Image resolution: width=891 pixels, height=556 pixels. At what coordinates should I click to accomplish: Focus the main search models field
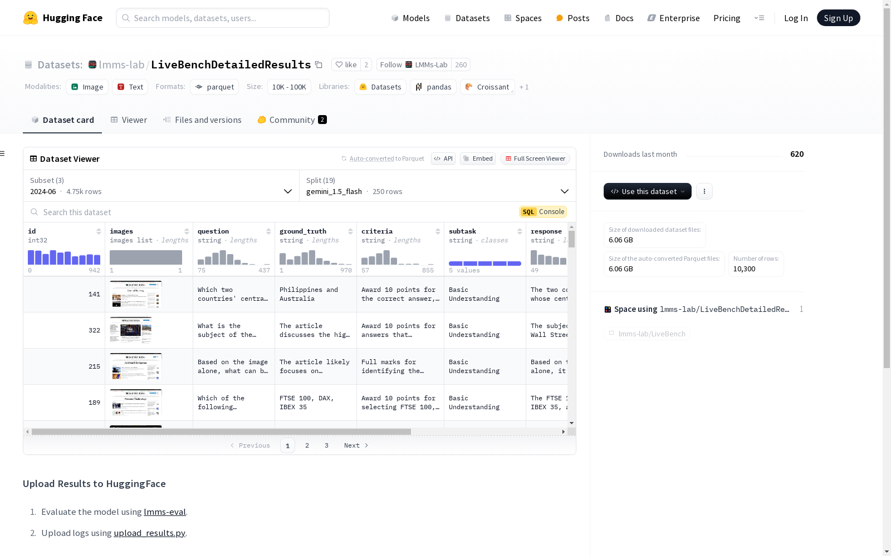click(x=223, y=18)
